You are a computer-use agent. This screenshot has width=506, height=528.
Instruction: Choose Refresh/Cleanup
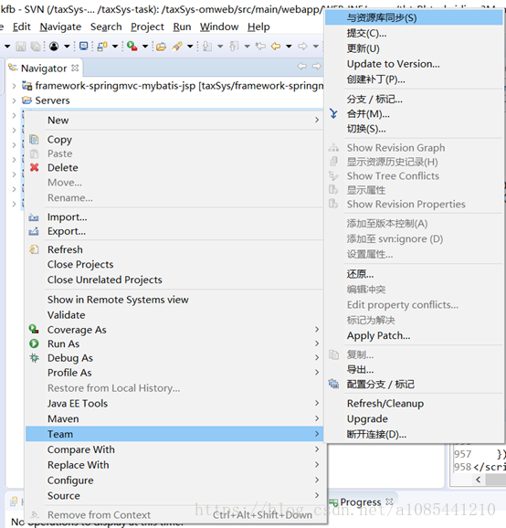414,403
